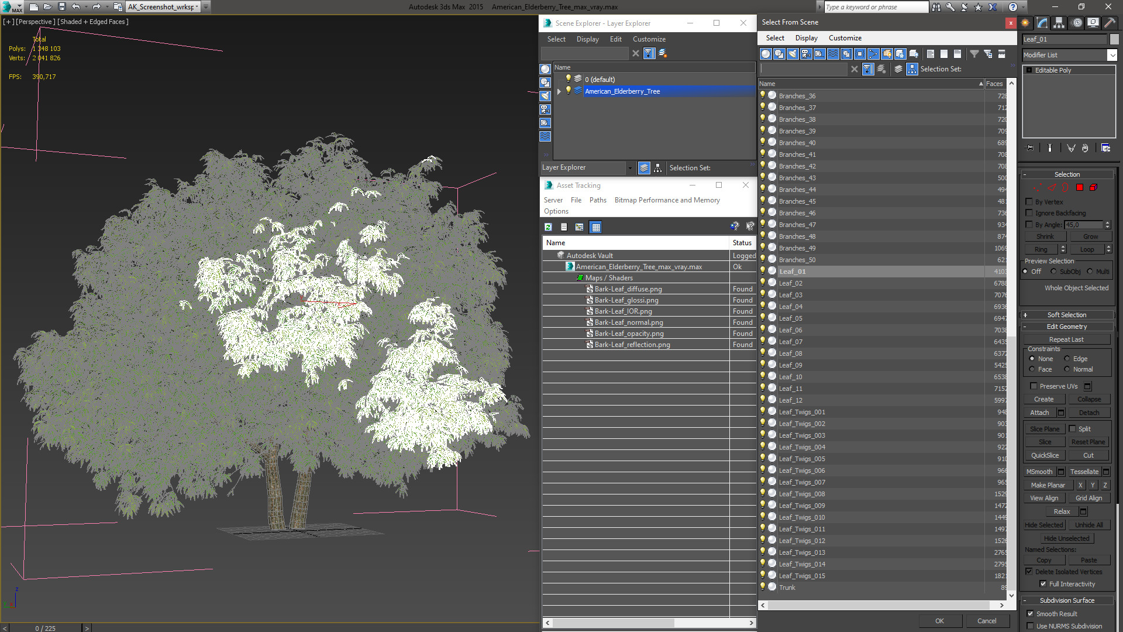Expand Editable Poly plus in modifier stack

click(1029, 70)
